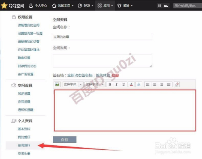Align signature text left
Viewport: 202px width, 159px height.
click(148, 84)
